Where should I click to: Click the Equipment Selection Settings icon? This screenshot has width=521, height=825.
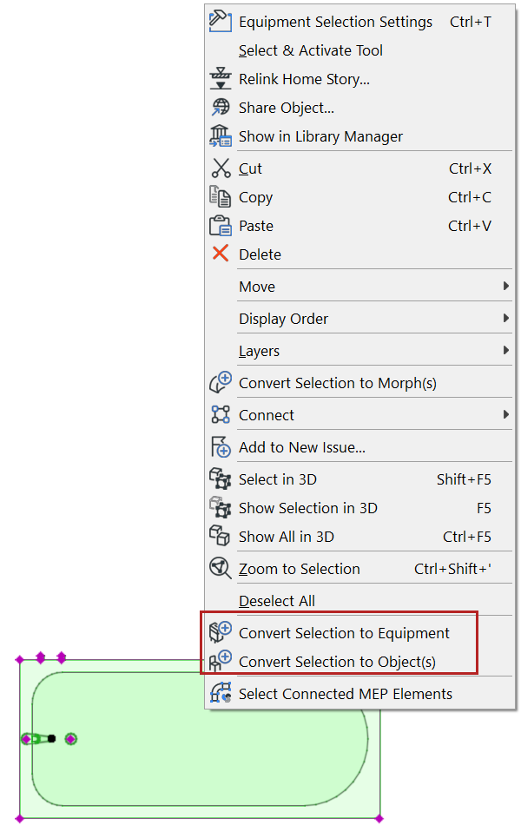coord(221,22)
